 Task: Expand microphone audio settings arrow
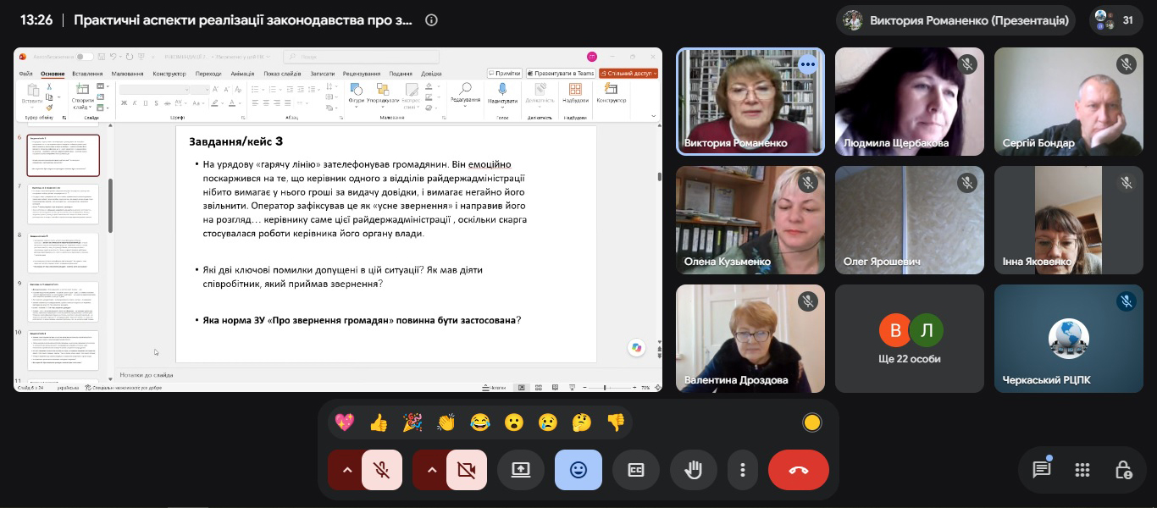click(346, 470)
